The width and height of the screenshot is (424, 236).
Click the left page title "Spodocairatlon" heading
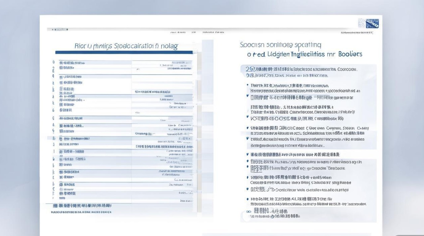coord(126,46)
